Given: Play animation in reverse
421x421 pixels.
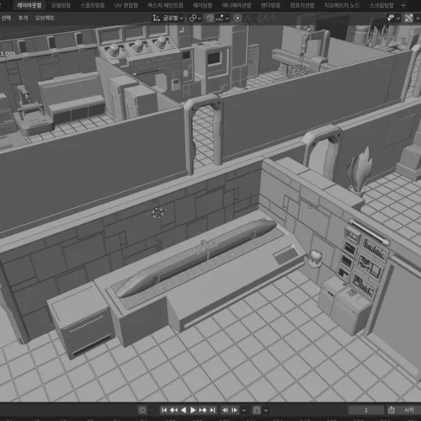Looking at the screenshot, I should (x=184, y=410).
